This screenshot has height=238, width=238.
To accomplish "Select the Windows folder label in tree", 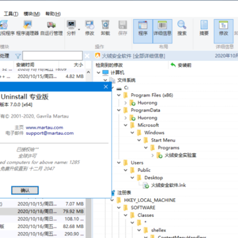I will tap(154, 133).
